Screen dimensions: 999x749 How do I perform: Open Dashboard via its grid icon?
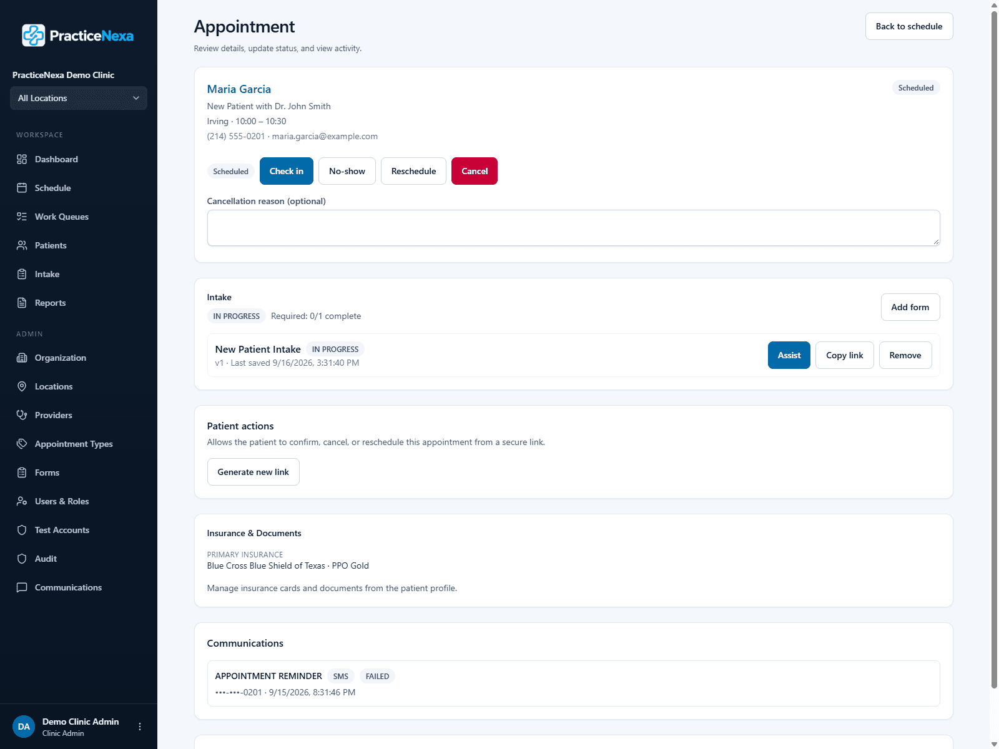click(22, 159)
